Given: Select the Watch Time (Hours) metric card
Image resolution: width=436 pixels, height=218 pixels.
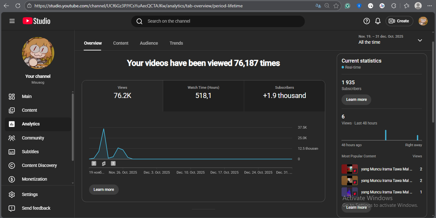Looking at the screenshot, I should (203, 93).
